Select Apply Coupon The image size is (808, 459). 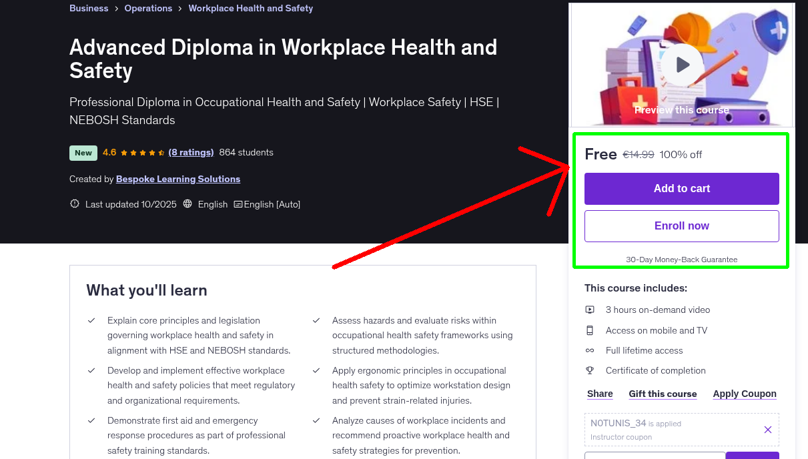point(744,394)
